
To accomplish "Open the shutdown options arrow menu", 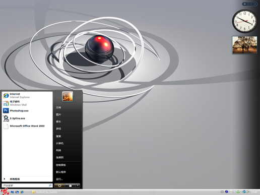I will [x=78, y=185].
